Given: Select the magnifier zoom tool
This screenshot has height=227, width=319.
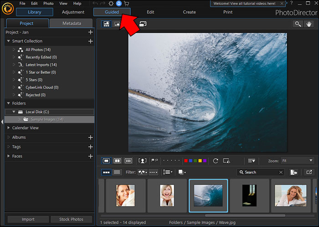Looking at the screenshot, I should click(x=298, y=24).
